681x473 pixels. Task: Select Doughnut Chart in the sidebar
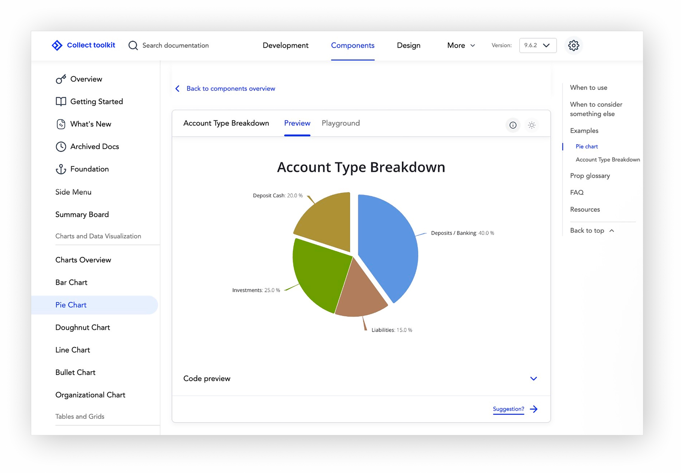83,328
